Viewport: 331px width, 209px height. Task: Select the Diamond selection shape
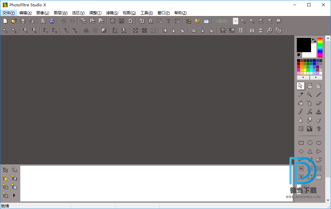(x=301, y=151)
